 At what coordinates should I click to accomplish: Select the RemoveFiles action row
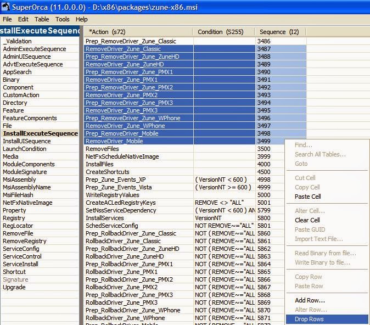(138, 149)
